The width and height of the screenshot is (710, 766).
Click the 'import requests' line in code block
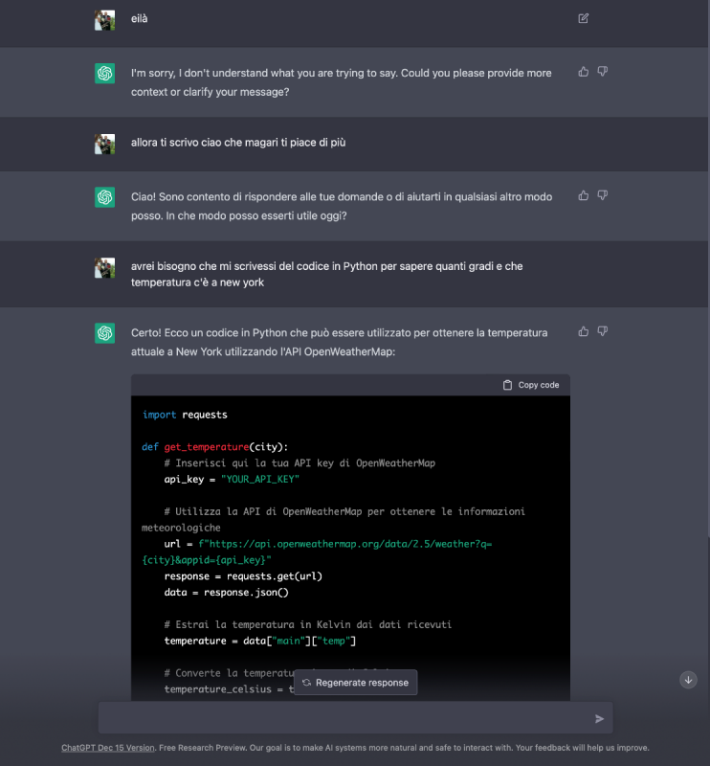185,415
